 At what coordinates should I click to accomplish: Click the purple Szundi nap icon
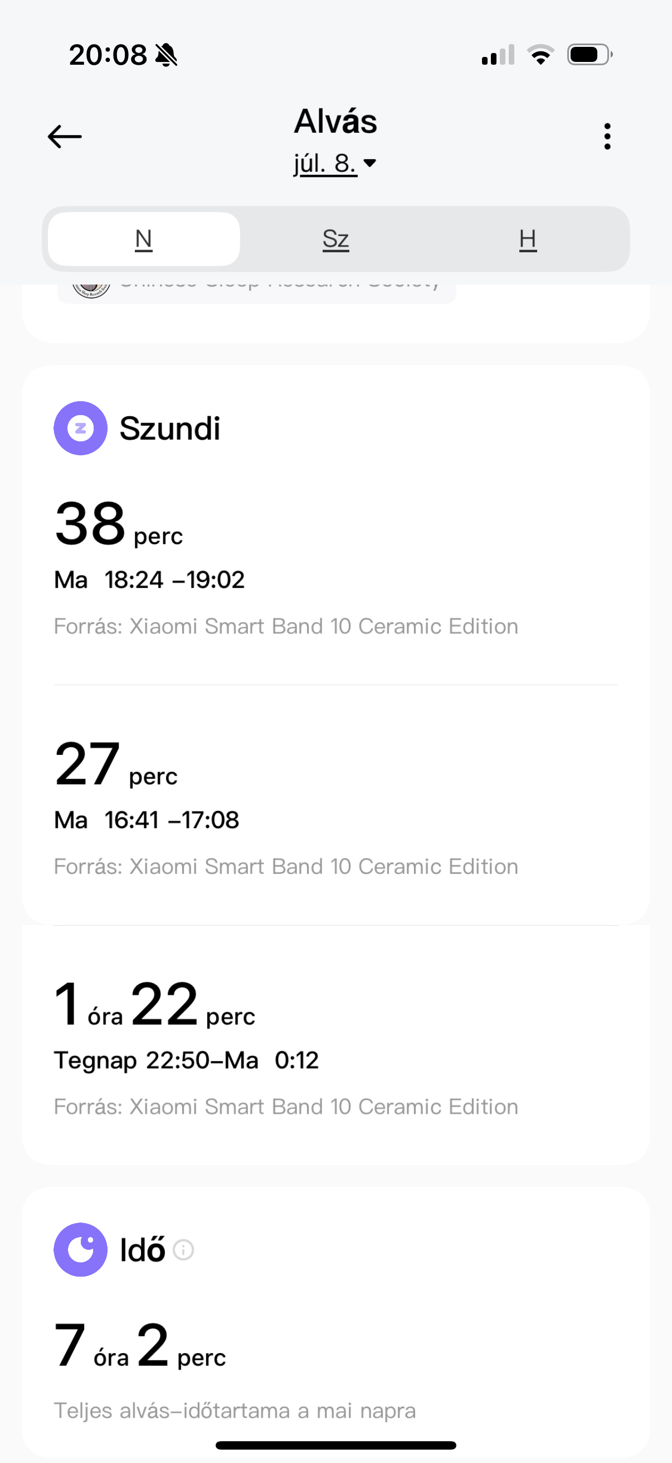click(x=81, y=428)
